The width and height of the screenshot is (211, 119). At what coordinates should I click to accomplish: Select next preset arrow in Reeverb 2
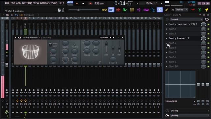click(x=113, y=37)
